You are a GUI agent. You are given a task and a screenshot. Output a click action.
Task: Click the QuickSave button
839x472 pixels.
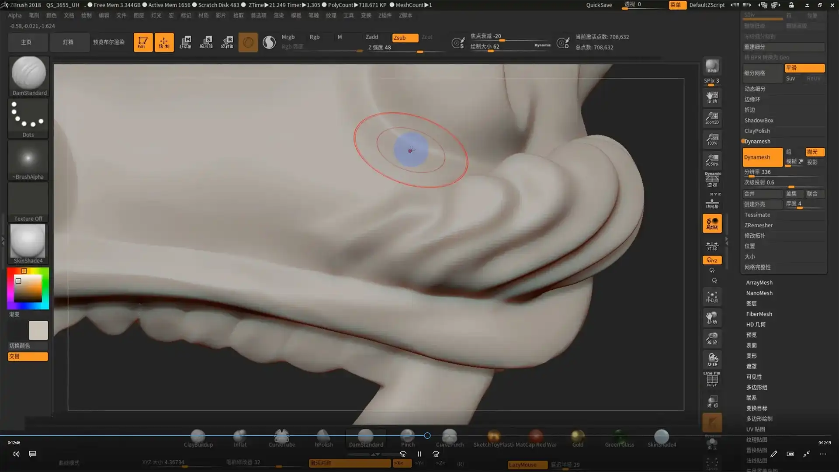click(599, 5)
